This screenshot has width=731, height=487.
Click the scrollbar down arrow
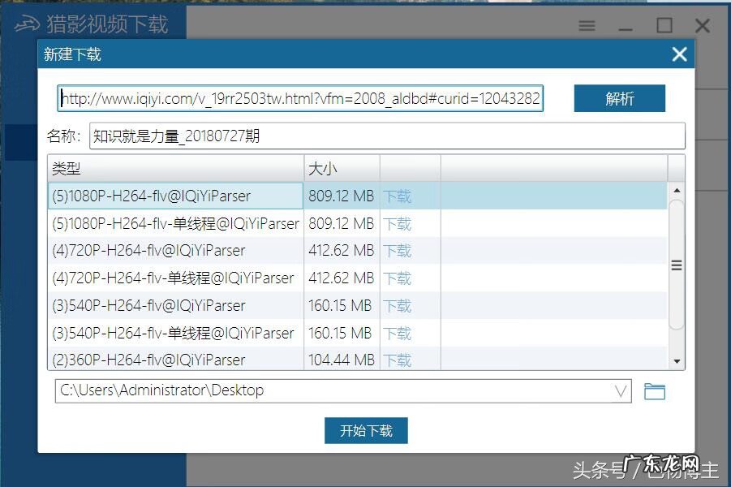click(x=676, y=361)
